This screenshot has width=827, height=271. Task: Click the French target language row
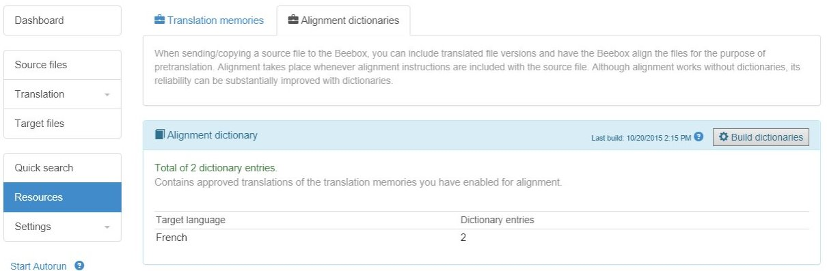tap(482, 238)
